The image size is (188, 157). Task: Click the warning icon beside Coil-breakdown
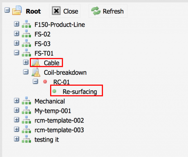(36, 72)
